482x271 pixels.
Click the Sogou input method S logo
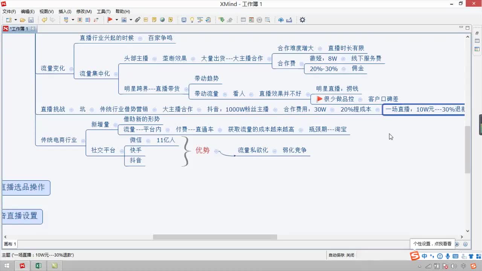(x=415, y=256)
